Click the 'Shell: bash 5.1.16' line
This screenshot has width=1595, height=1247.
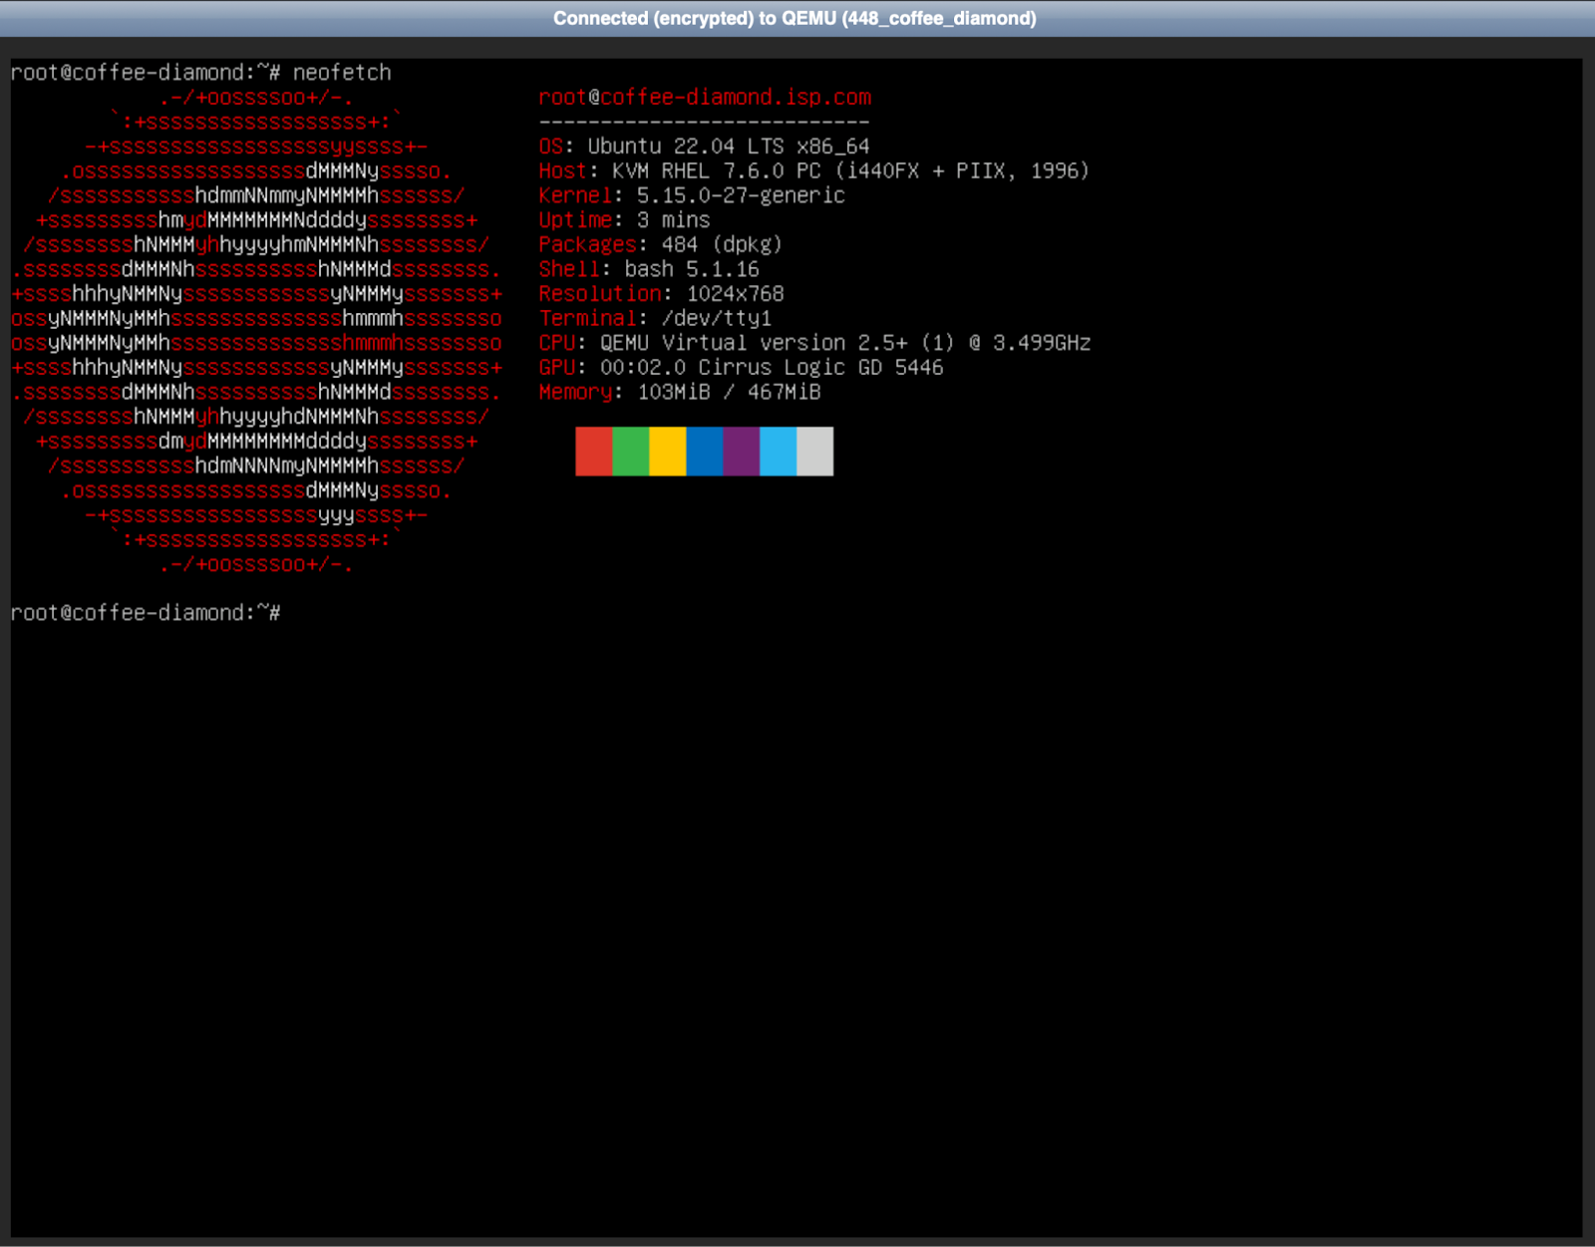point(649,269)
